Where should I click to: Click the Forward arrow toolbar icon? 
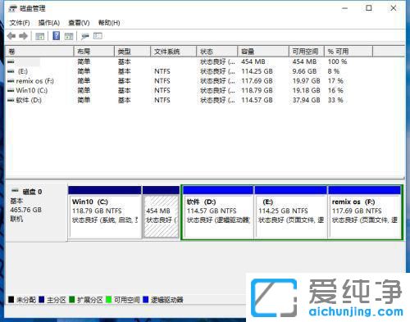coord(24,36)
